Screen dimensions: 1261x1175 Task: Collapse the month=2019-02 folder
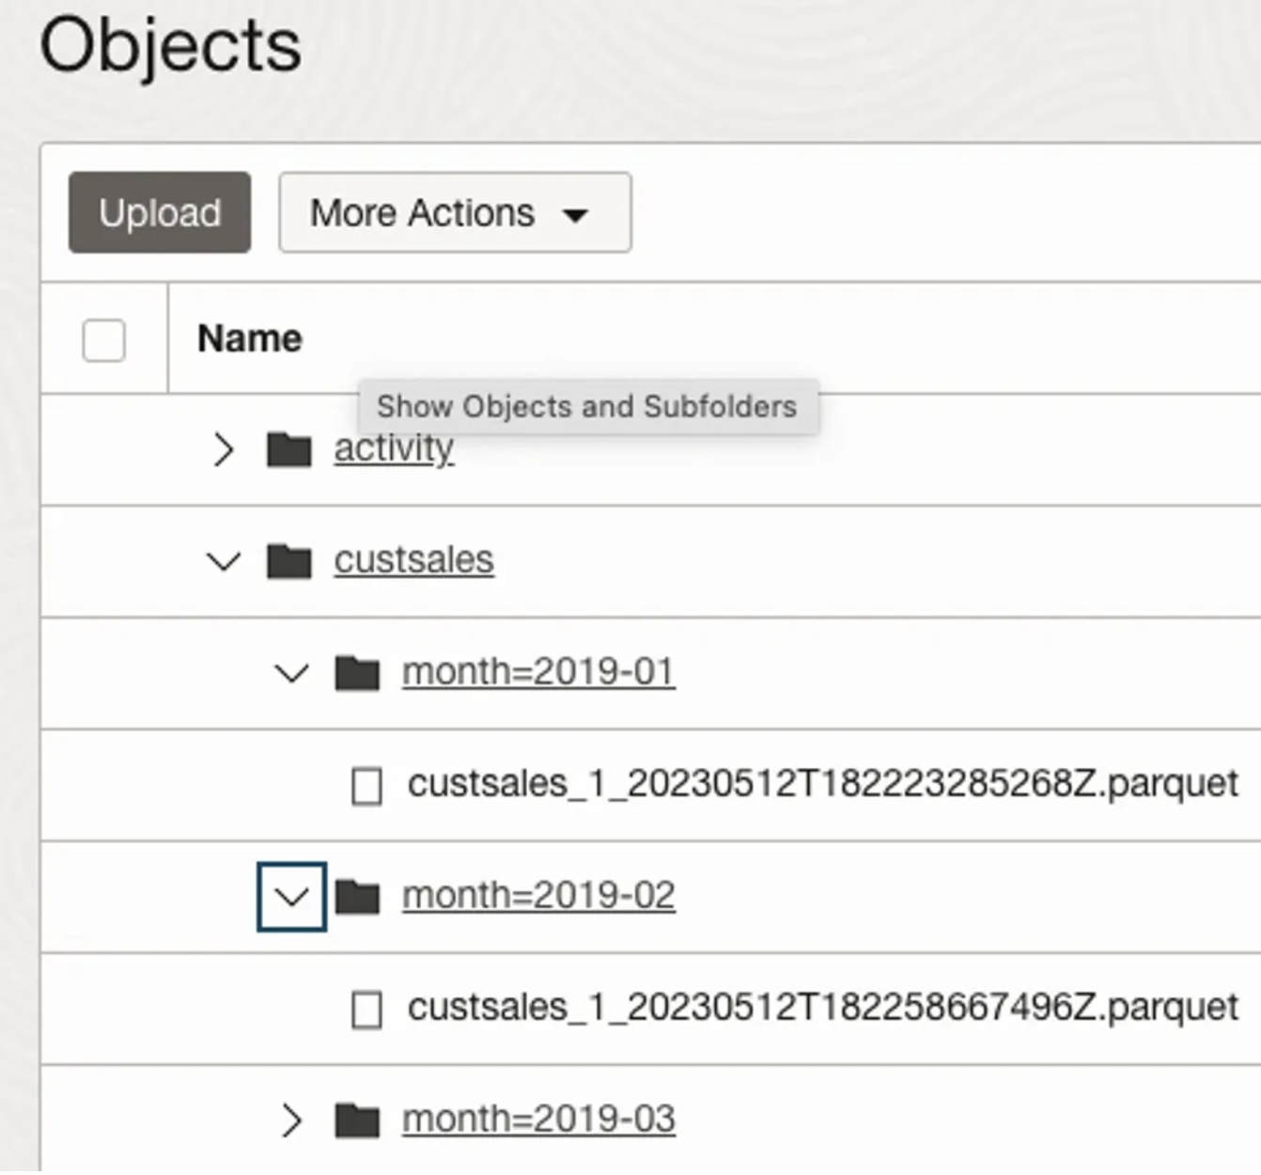[292, 897]
